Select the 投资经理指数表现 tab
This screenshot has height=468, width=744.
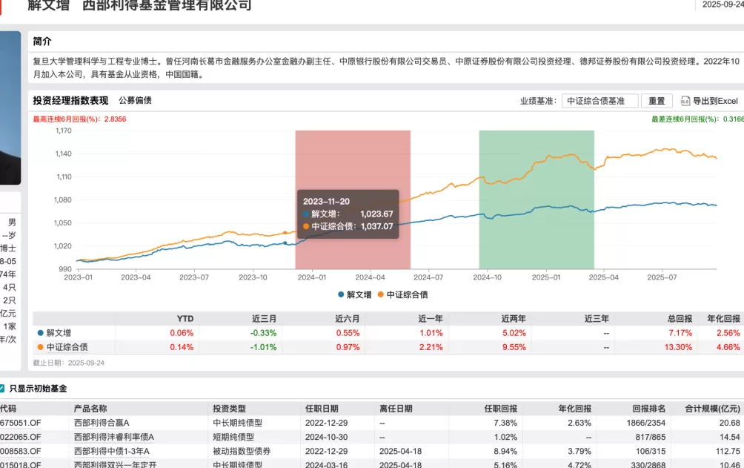click(x=72, y=99)
